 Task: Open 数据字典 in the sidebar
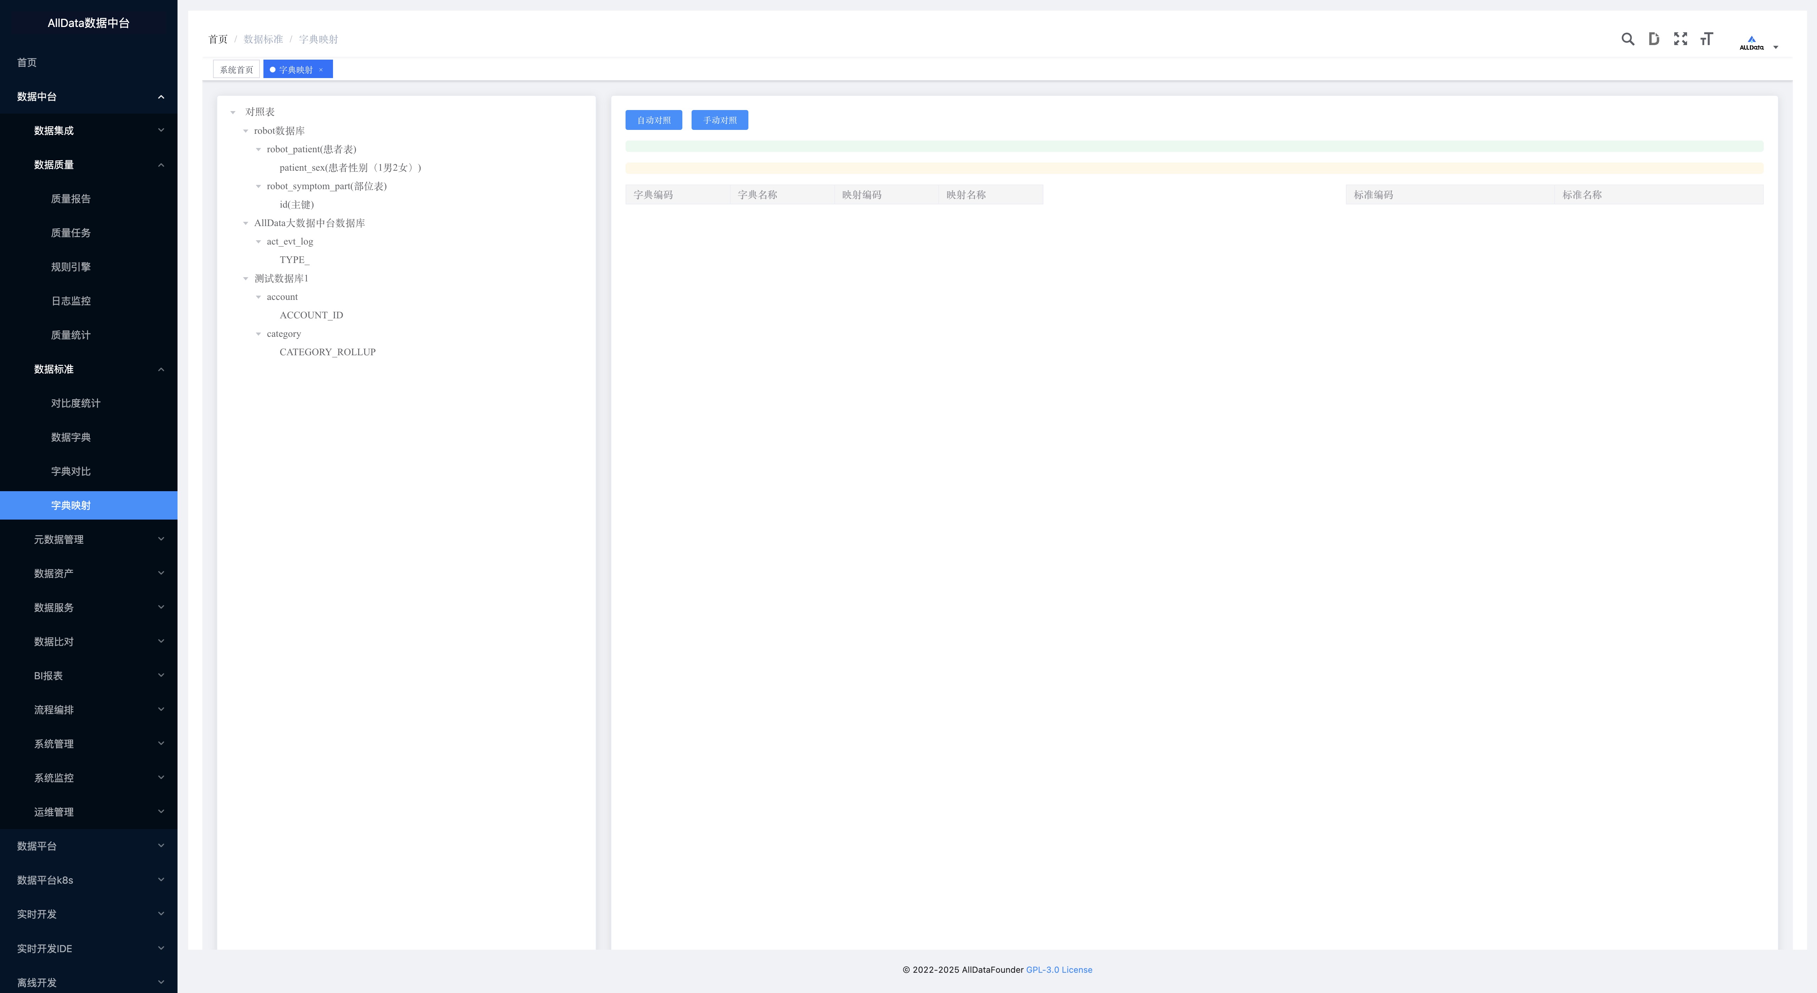(x=89, y=437)
